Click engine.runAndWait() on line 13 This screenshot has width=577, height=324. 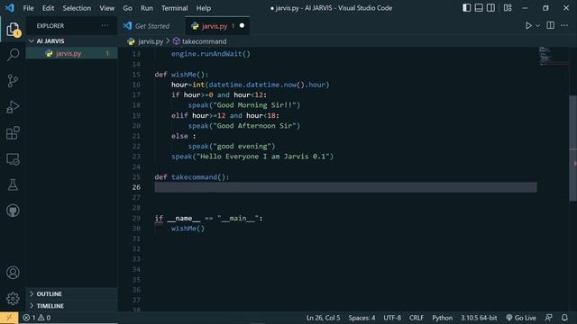coord(210,54)
